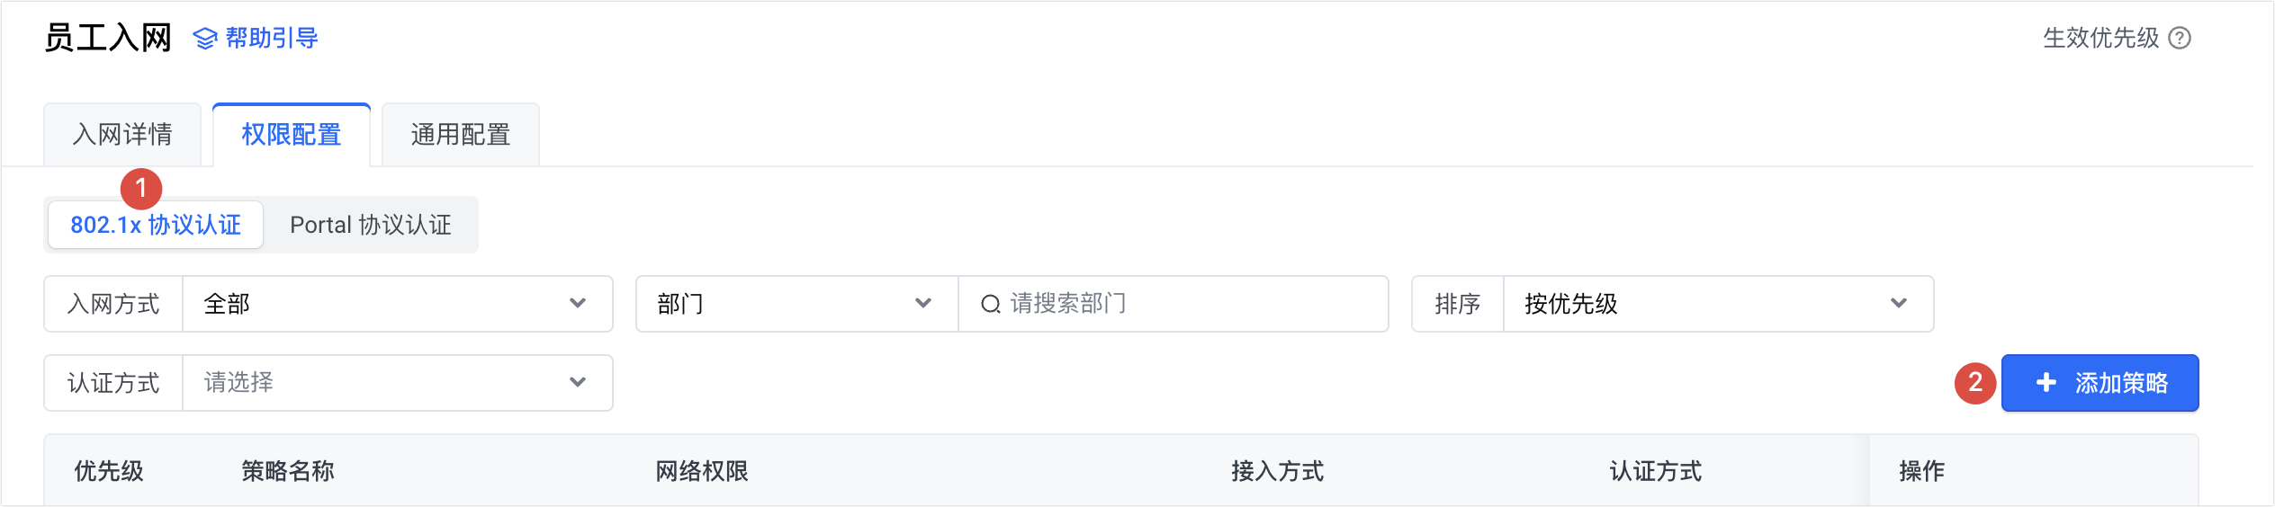
Task: Open the 通用配置 tab
Action: coord(460,135)
